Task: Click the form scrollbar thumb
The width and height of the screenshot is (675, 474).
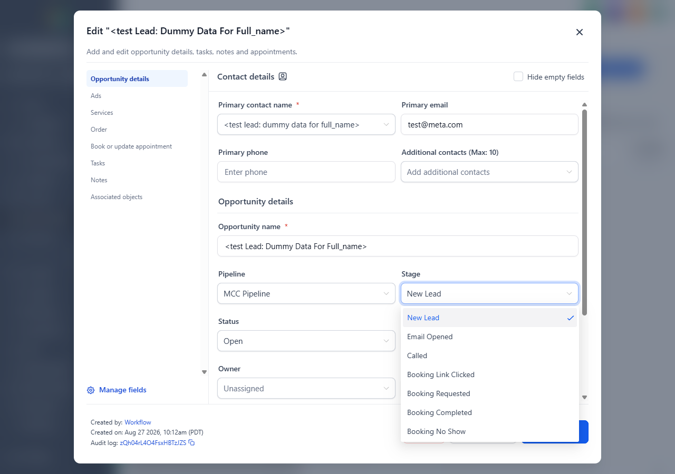Action: coord(584,213)
